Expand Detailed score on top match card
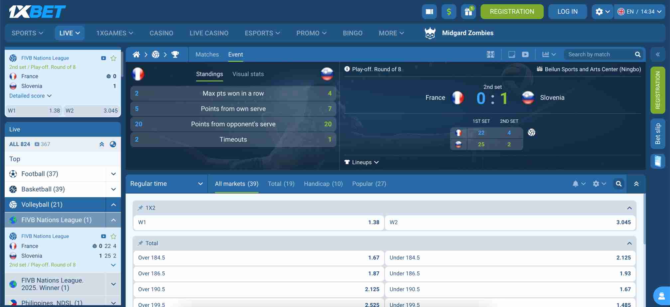Viewport: 670px width, 307px height. coord(30,96)
